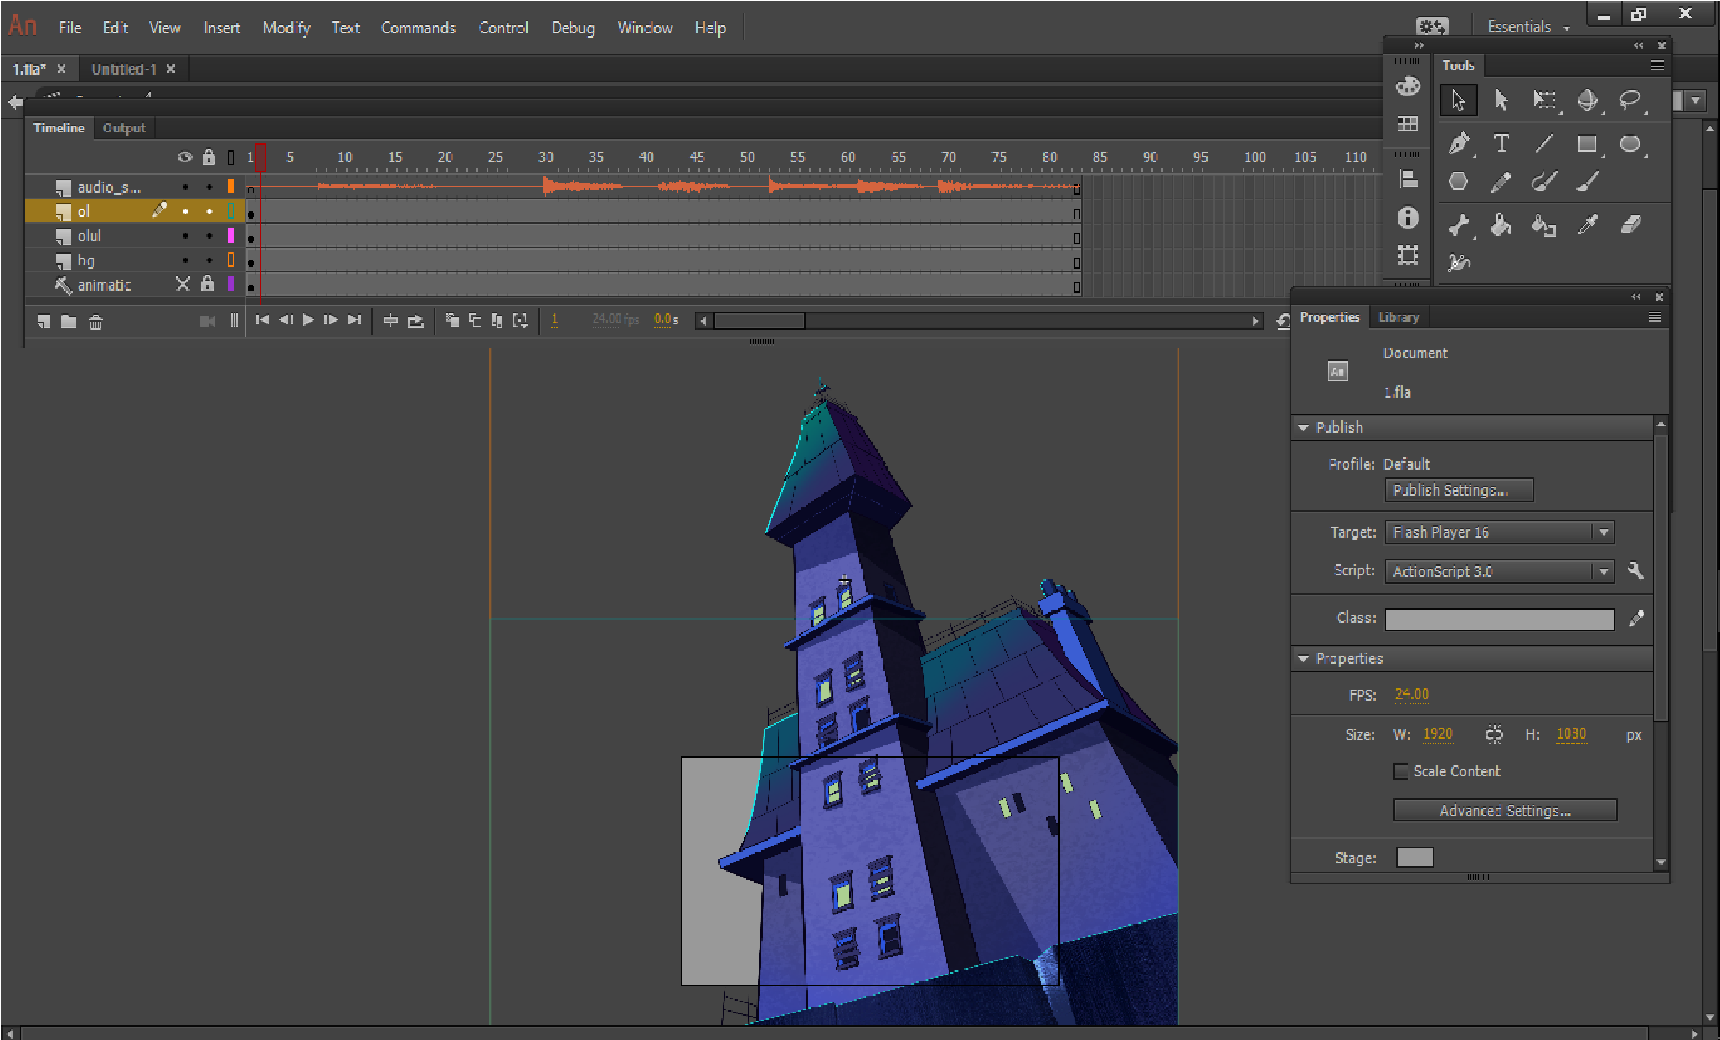Open the Target Flash Player dropdown
Screen dimensions: 1720x1040
[1500, 533]
